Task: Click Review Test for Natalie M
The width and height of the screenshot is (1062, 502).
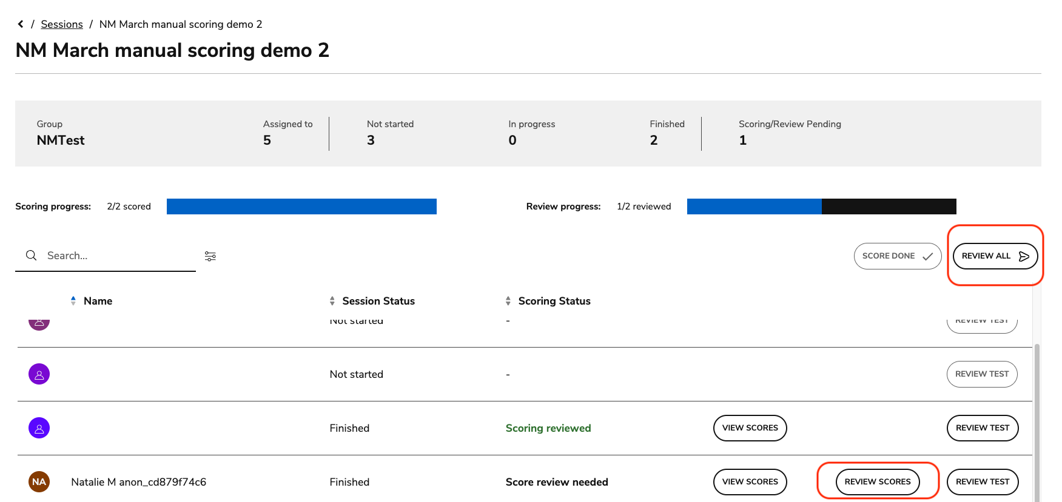Action: (982, 482)
